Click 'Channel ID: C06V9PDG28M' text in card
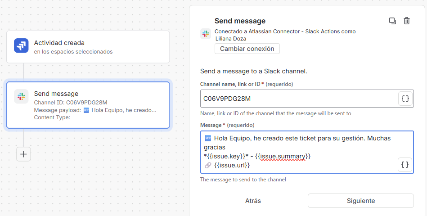427x216 pixels. [x=71, y=103]
